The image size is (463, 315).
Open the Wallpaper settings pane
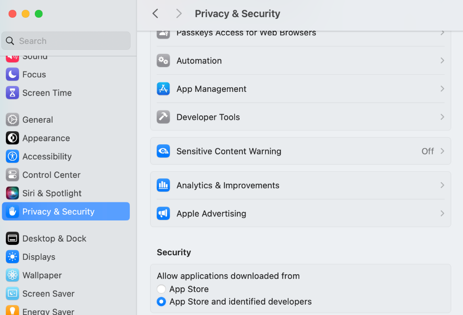tap(66, 275)
